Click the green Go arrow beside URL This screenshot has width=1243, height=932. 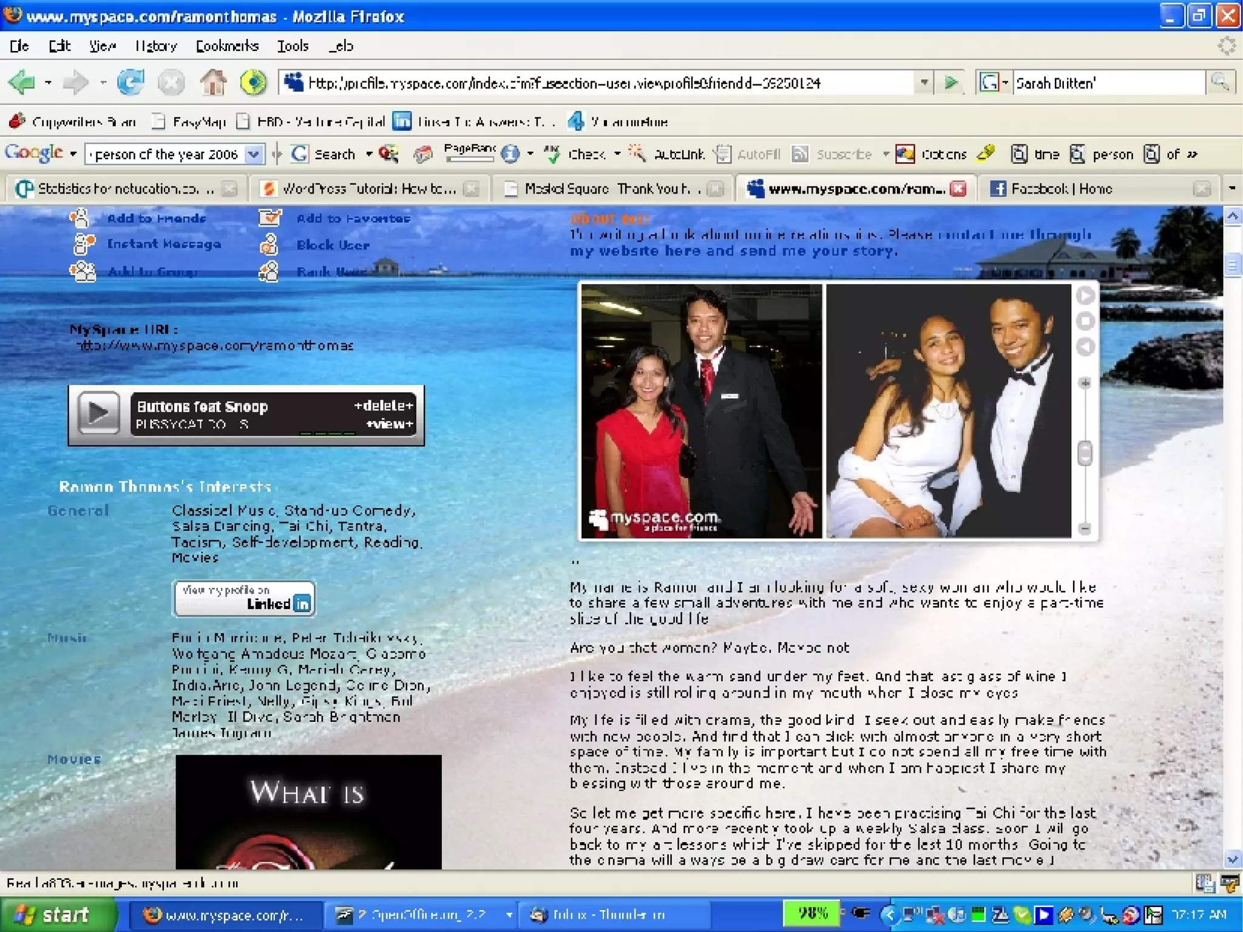[x=950, y=83]
